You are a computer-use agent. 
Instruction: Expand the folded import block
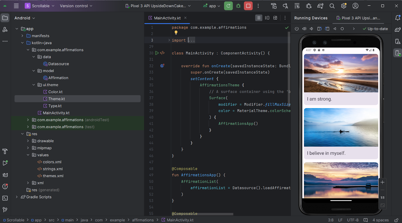click(169, 40)
